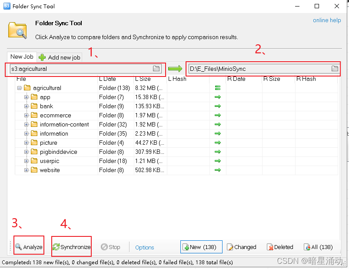Click the 44.27 KB size cell

pos(150,143)
